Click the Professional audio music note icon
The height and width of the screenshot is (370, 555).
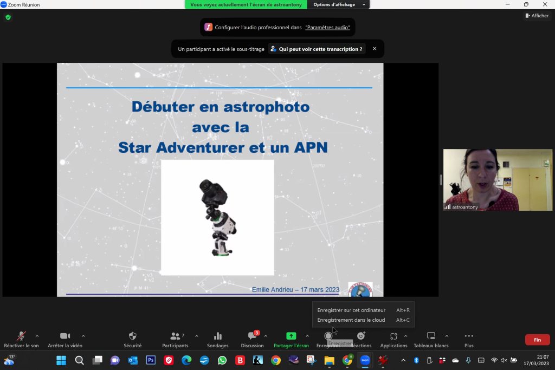click(x=209, y=27)
